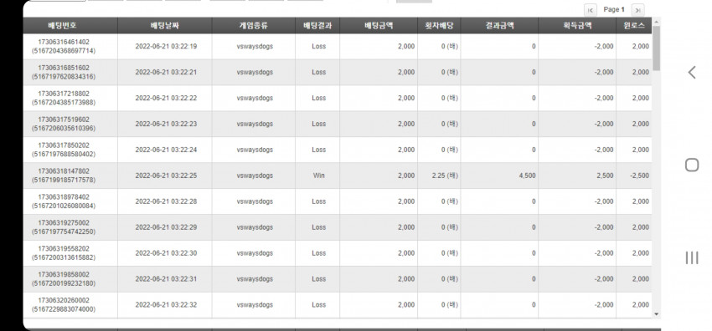
Task: Jump to the last page using pager arrow
Action: [638, 10]
